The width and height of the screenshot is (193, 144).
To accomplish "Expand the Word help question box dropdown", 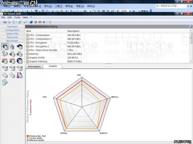I will (x=188, y=6).
